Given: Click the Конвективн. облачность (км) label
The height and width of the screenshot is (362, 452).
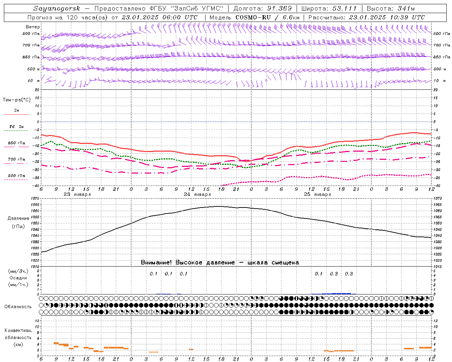Looking at the screenshot, I should point(18,337).
